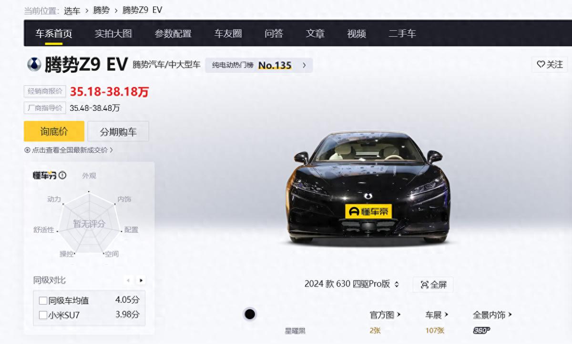572x344 pixels.
Task: Click previous arrow in 同级对比
Action: 128,281
